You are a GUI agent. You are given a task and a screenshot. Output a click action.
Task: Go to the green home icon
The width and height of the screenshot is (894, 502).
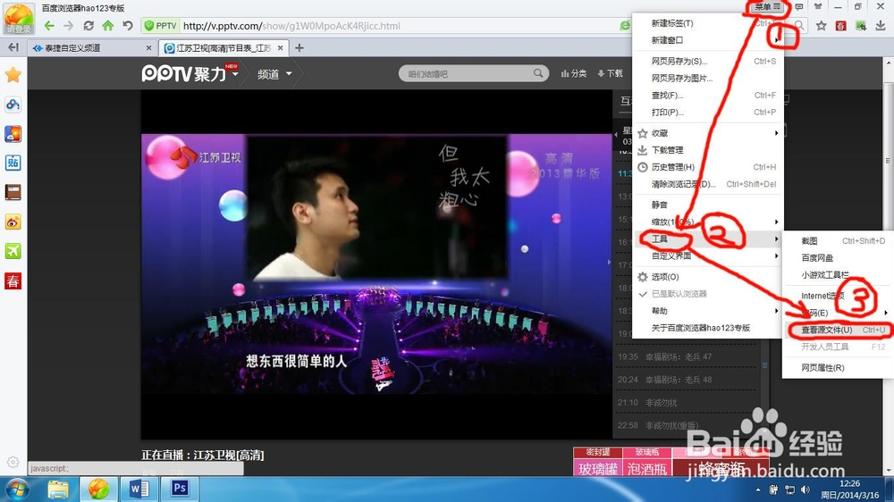pyautogui.click(x=108, y=26)
